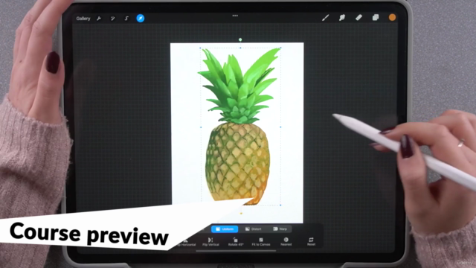This screenshot has height=268, width=476.
Task: Tap Fit to Canvas
Action: [x=261, y=242]
